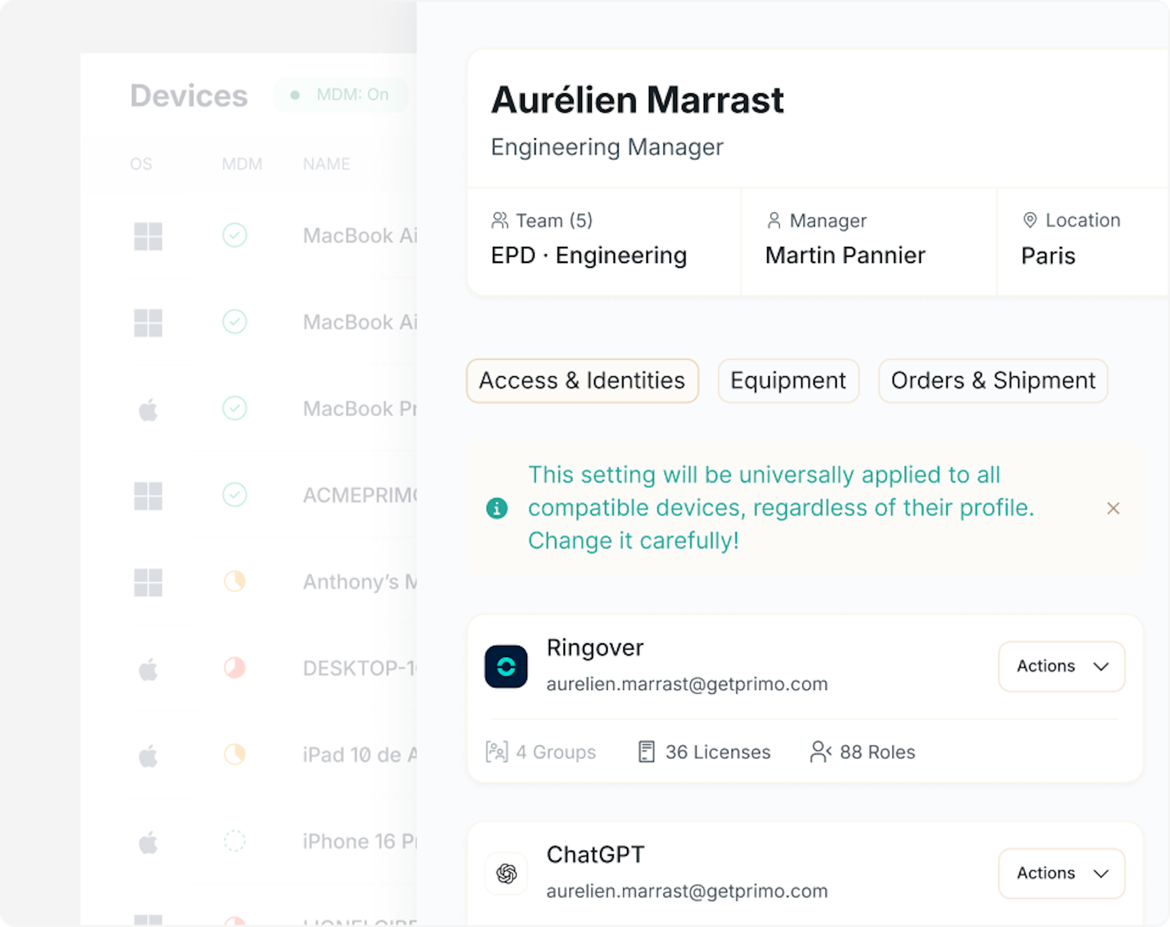Open the ChatGPT Actions dropdown
The image size is (1170, 927).
point(1062,873)
